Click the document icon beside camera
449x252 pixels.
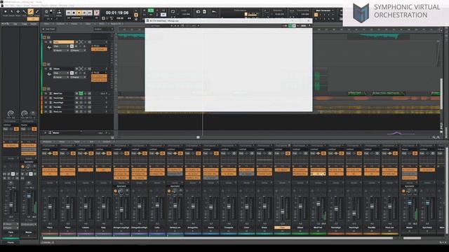(x=204, y=12)
